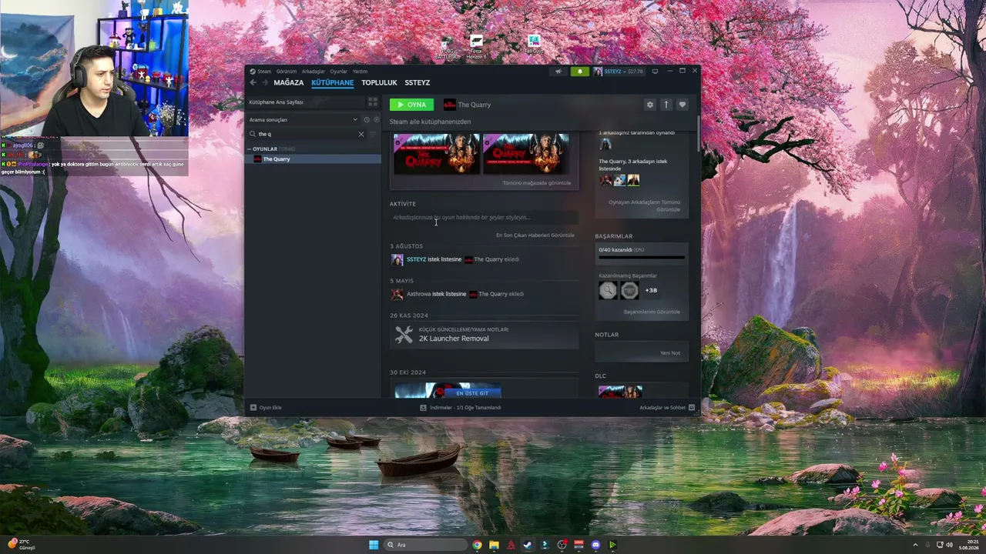Click Tümünü mağazada görüntüle link
The width and height of the screenshot is (986, 554).
(537, 183)
